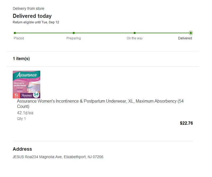Click the $22.76 item price

pos(186,123)
